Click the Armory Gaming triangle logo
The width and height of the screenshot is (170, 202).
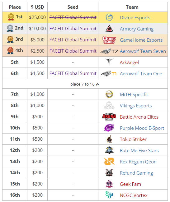109,29
